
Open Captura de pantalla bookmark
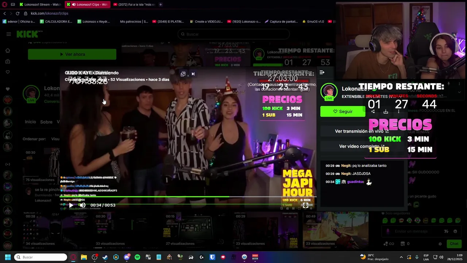tap(281, 22)
